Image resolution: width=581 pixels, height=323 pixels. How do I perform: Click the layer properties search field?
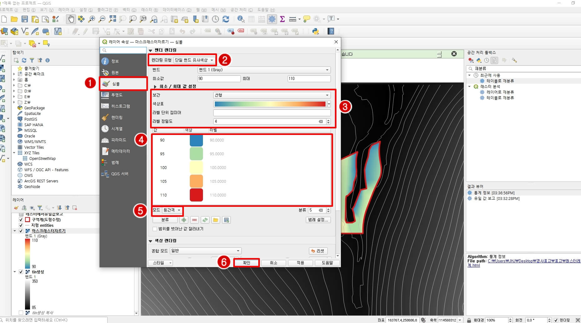pos(123,50)
